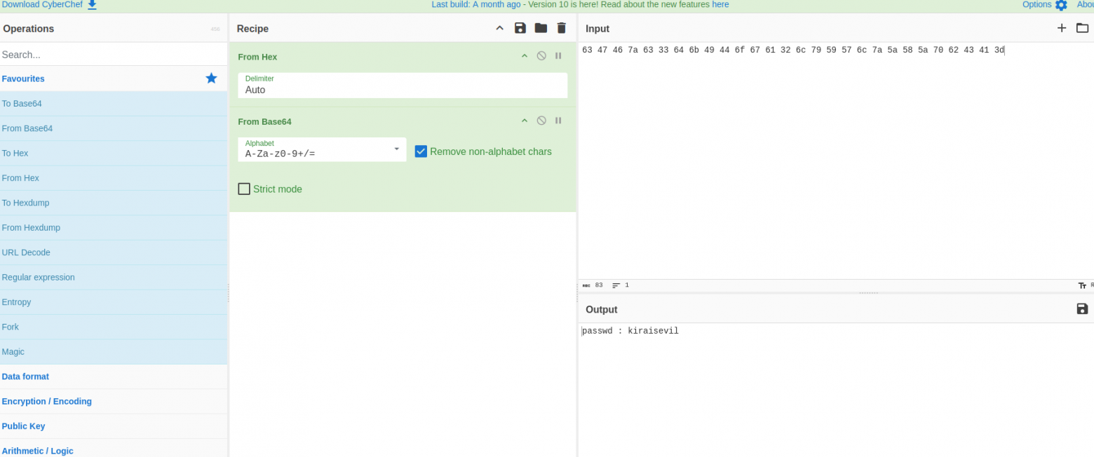Enable Strict mode checkbox
The image size is (1094, 457).
coord(244,189)
